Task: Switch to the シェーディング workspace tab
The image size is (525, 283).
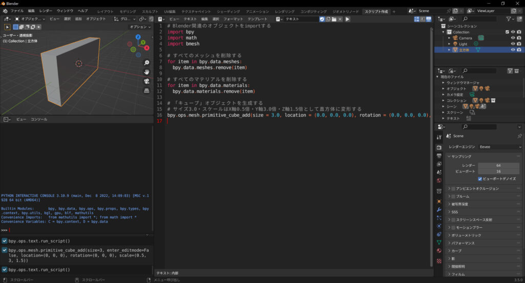Action: click(228, 11)
